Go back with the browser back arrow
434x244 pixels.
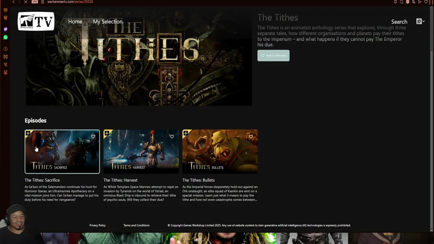14,2
